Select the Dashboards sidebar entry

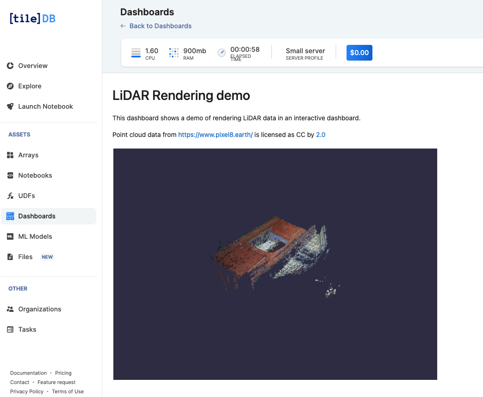pos(37,216)
